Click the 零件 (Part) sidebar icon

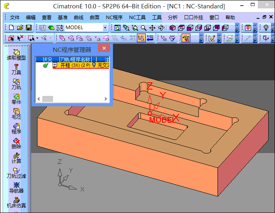coord(16,99)
